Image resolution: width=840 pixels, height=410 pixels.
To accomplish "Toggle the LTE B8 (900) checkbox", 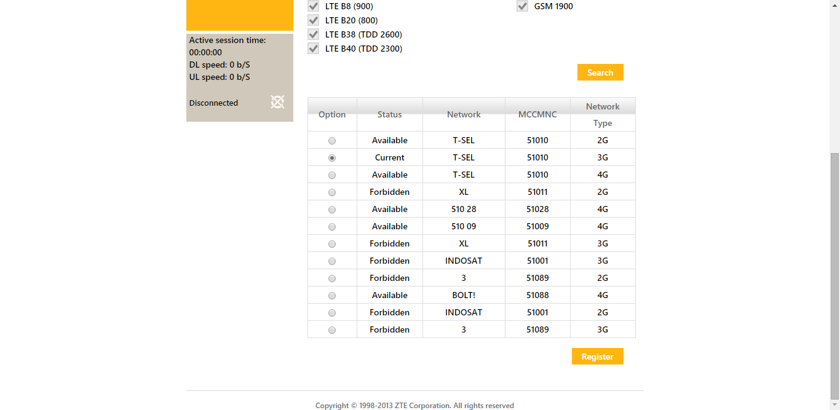I will (x=314, y=6).
